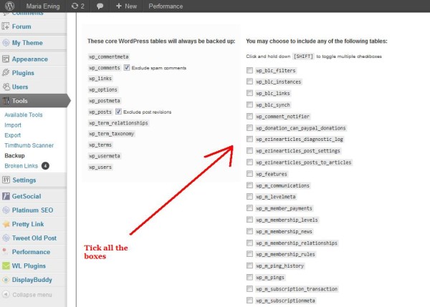
Task: Tick wp_ezinearticles_posts_to_articles checkbox
Action: (249, 162)
